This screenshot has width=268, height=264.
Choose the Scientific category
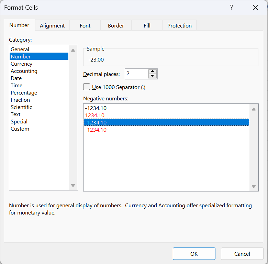[39, 107]
